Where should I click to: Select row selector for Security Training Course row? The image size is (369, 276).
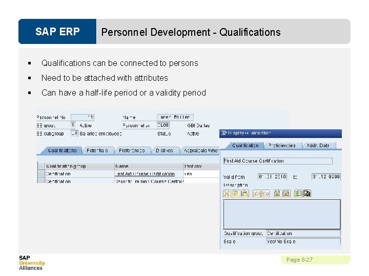coord(42,181)
